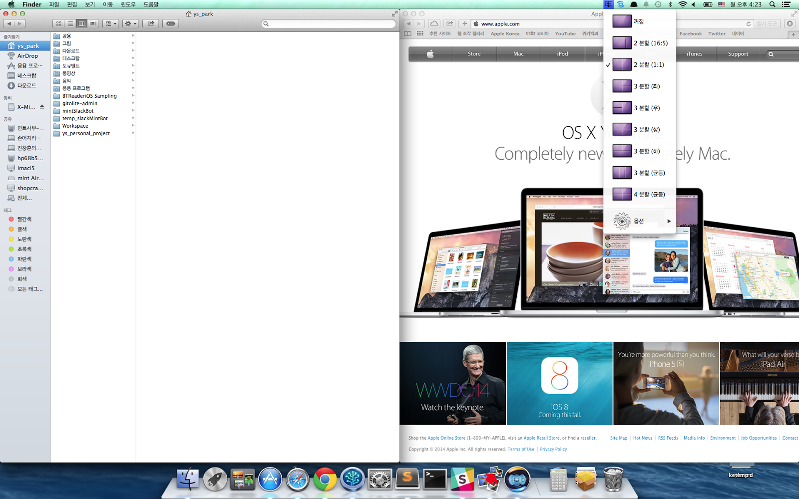
Task: Turn off splitting with 꺼짐 option
Action: [x=638, y=21]
